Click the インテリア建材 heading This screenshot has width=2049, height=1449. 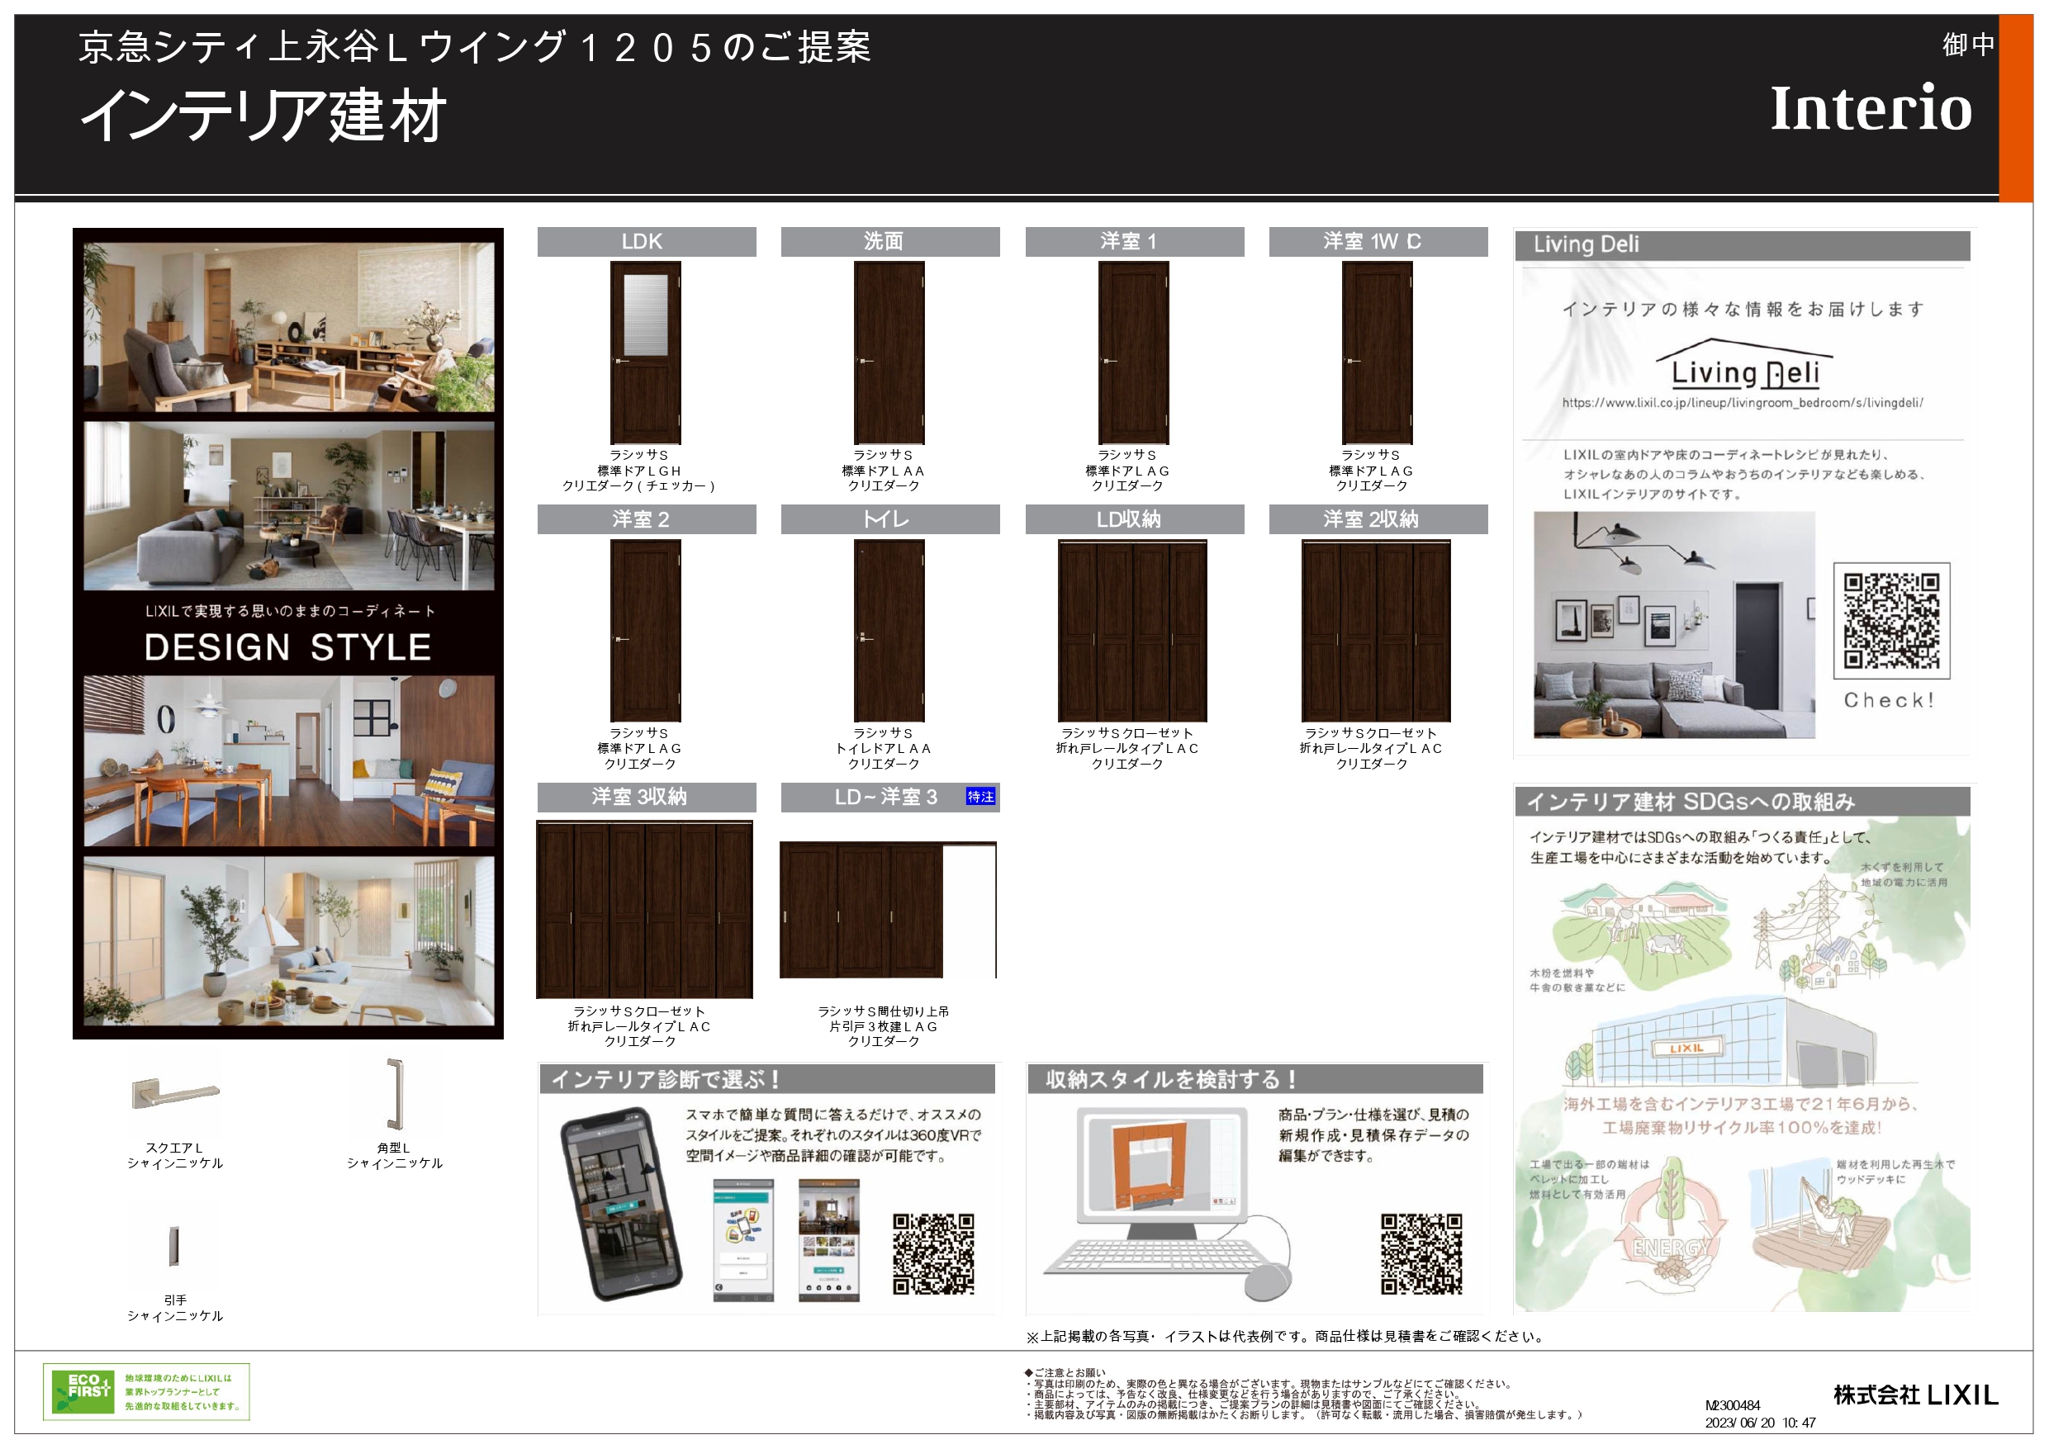(x=264, y=116)
